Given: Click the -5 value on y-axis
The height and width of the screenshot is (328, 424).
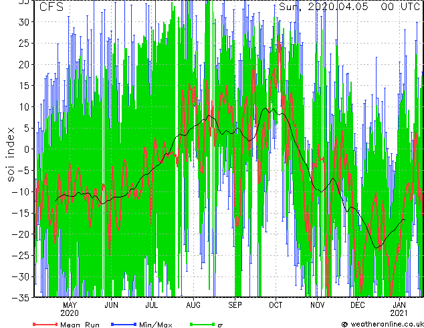Looking at the screenshot, I should pyautogui.click(x=24, y=171).
